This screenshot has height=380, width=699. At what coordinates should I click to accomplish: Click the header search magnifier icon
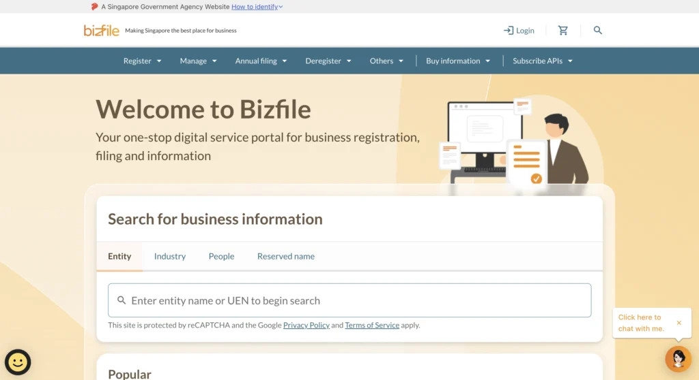pyautogui.click(x=598, y=30)
